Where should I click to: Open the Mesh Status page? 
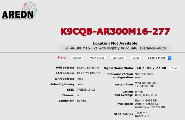[x=97, y=58]
